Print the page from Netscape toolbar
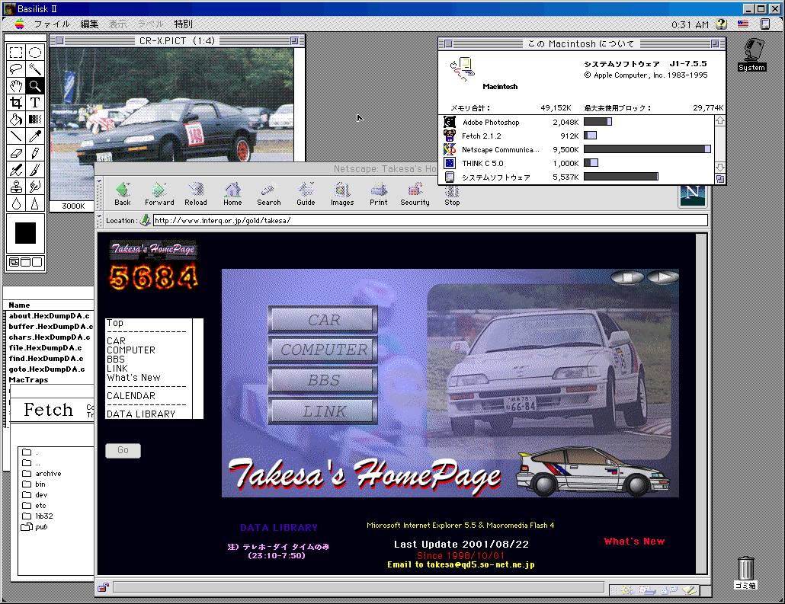 tap(379, 194)
